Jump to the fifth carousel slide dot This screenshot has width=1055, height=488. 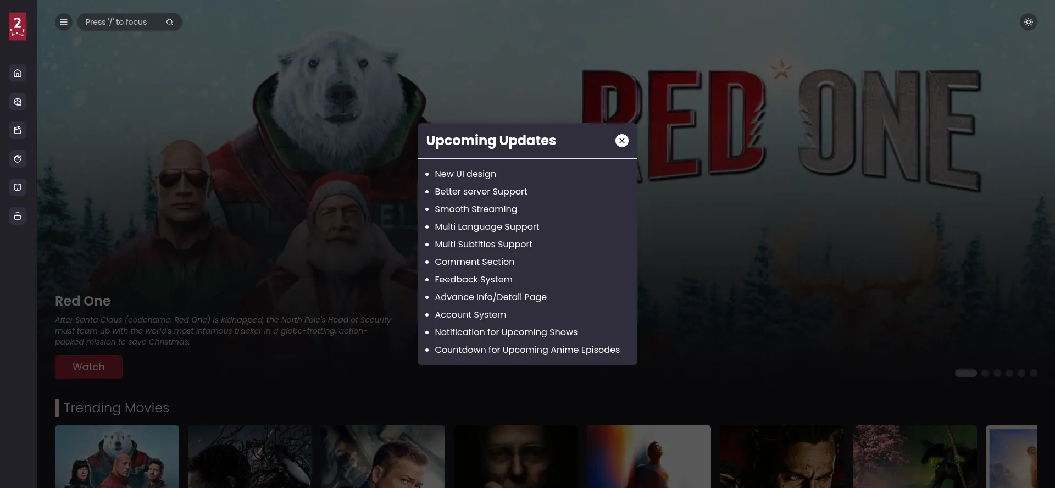tap(1021, 373)
